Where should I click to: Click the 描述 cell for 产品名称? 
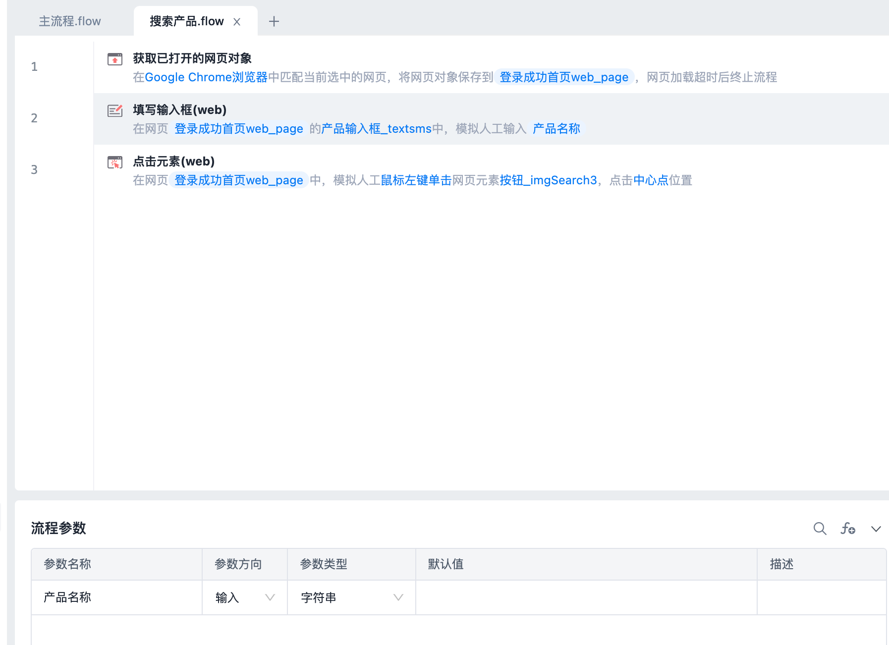tap(821, 597)
